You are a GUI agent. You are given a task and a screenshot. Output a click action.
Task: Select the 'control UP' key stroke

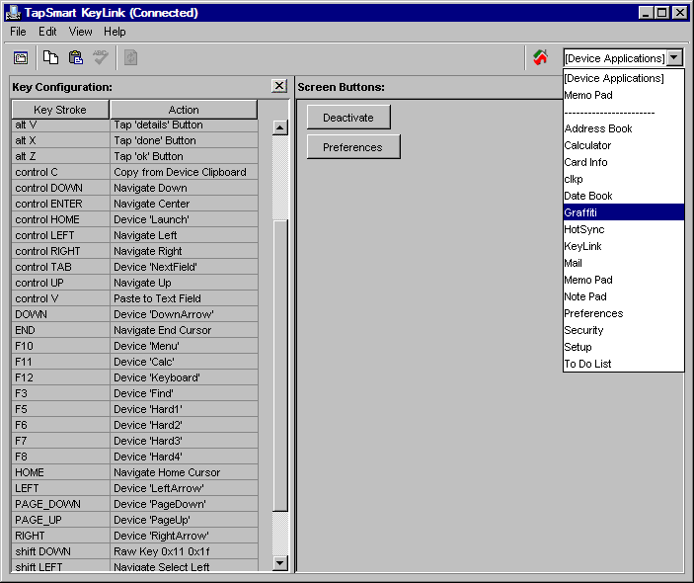[60, 283]
